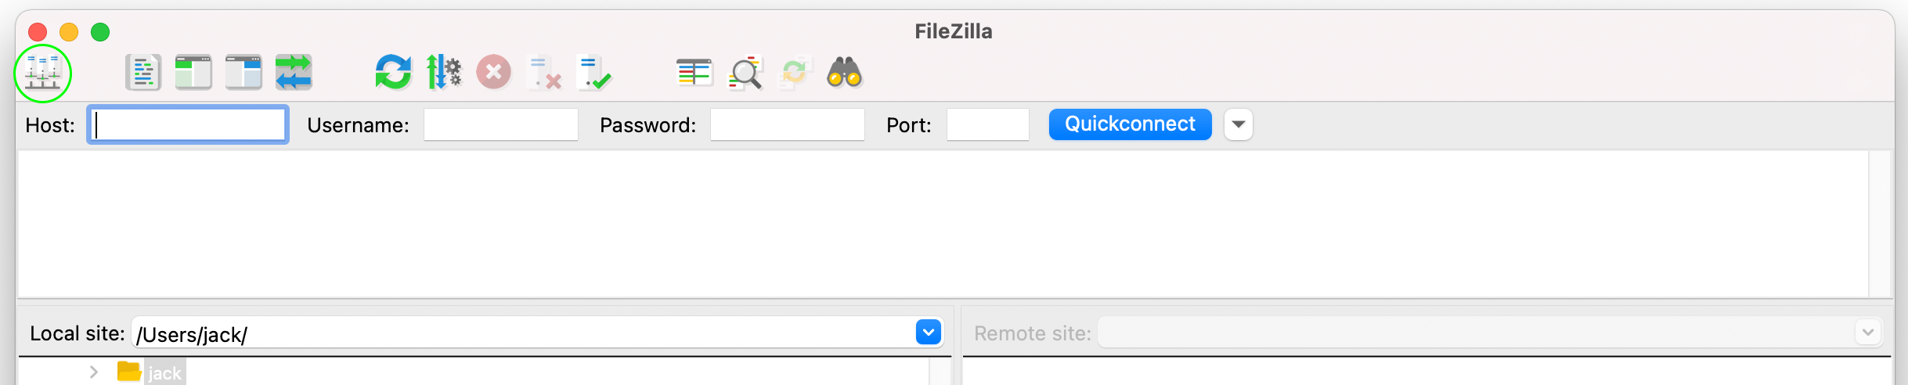The image size is (1908, 385).
Task: Search for files with binoculars icon
Action: 845,74
